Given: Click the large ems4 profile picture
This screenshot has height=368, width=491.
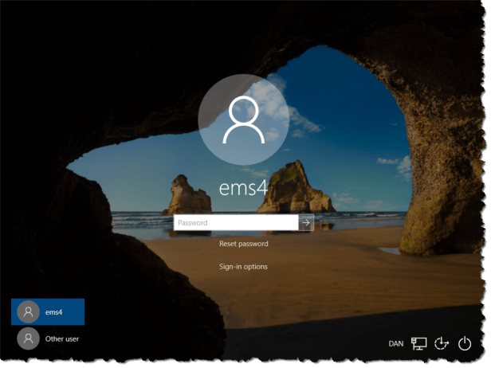Looking at the screenshot, I should [x=244, y=119].
